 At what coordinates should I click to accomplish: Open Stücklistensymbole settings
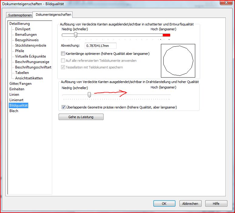pos(31,45)
